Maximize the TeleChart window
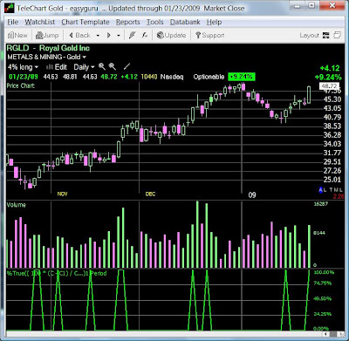The height and width of the screenshot is (341, 349). (311, 5)
